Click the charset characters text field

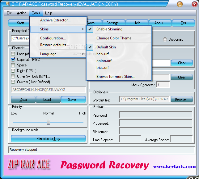pyautogui.click(x=48, y=90)
